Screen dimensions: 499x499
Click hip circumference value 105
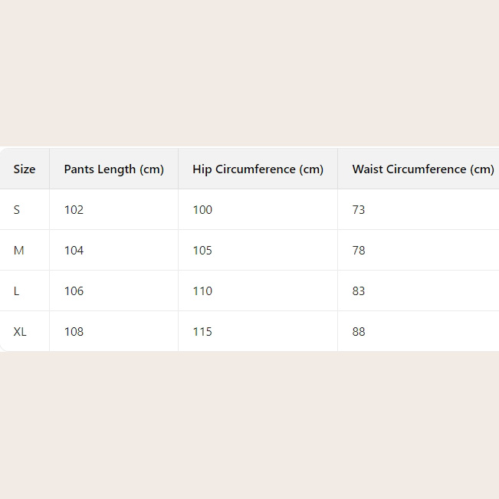pyautogui.click(x=202, y=251)
